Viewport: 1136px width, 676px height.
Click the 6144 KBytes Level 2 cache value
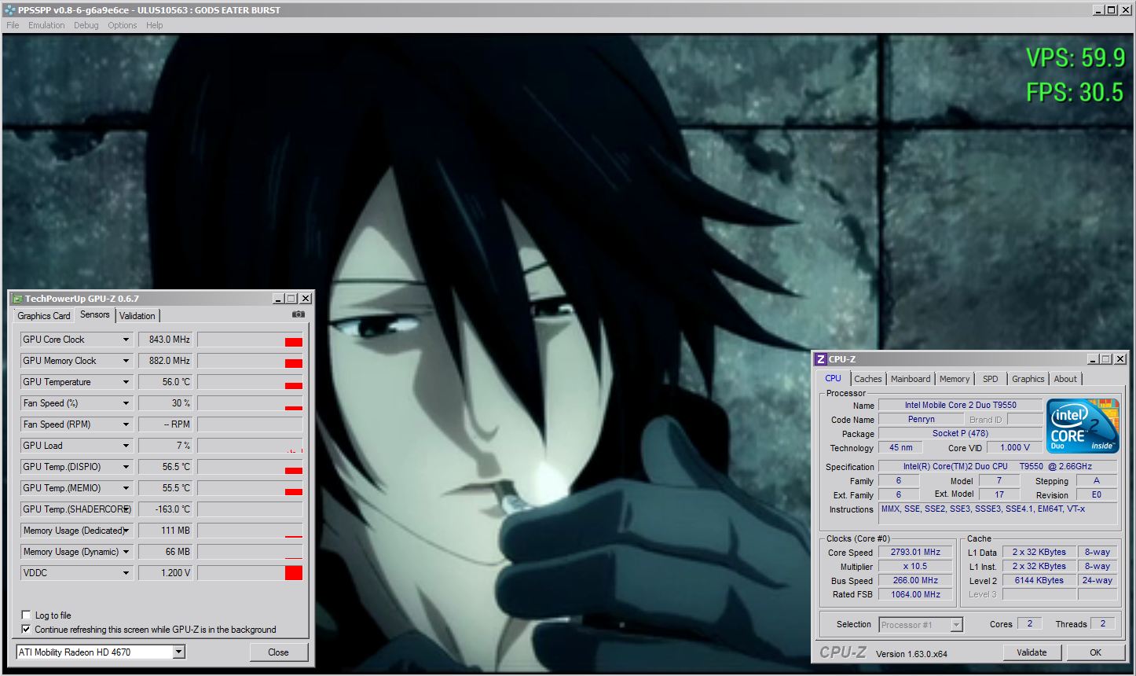point(1039,581)
